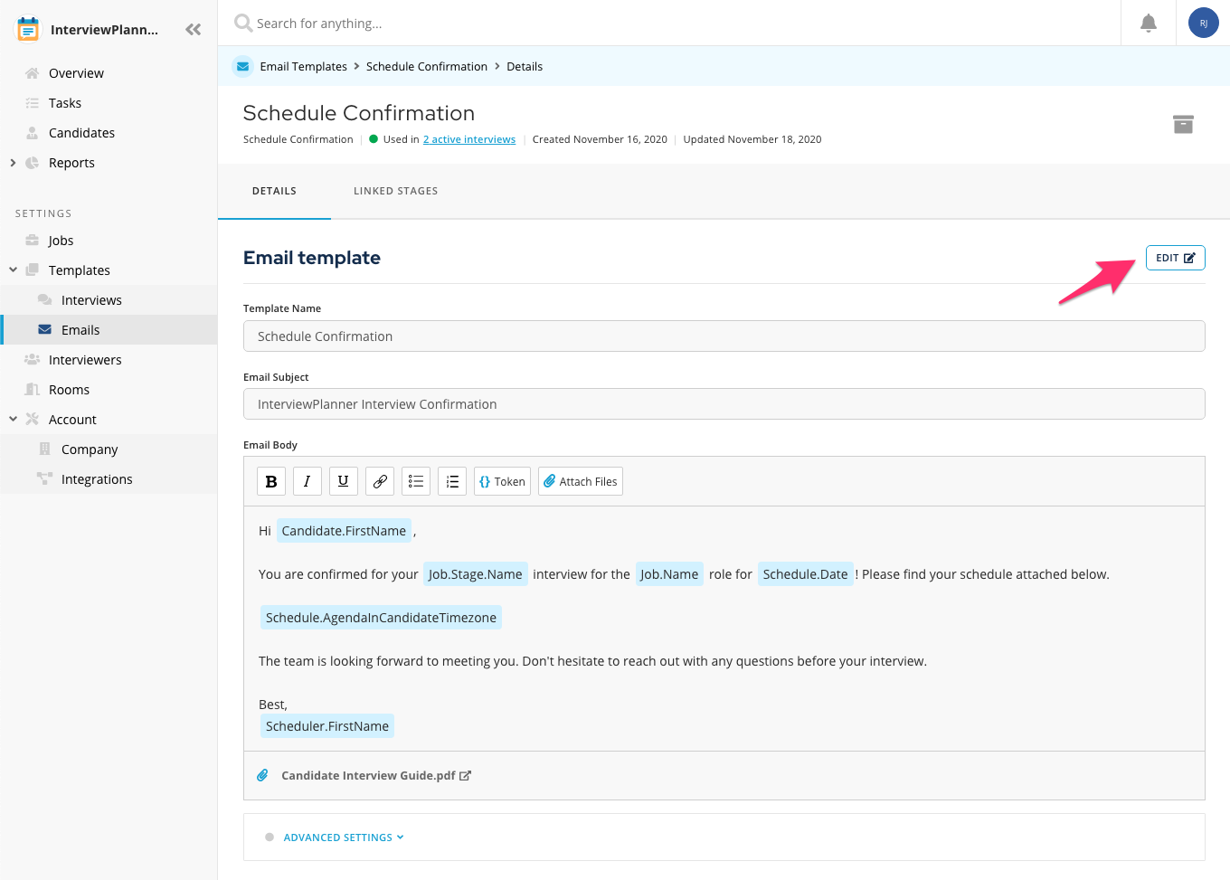Image resolution: width=1230 pixels, height=880 pixels.
Task: Click the Rooms door icon
Action: [32, 390]
